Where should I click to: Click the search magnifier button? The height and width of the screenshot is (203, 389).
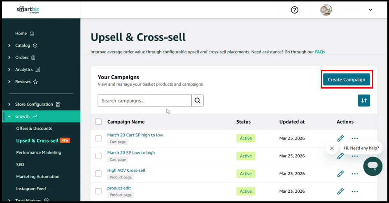tap(198, 100)
